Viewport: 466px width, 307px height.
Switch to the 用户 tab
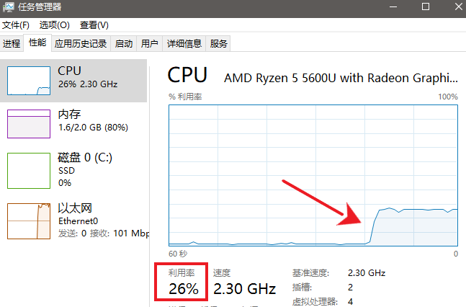coord(150,44)
